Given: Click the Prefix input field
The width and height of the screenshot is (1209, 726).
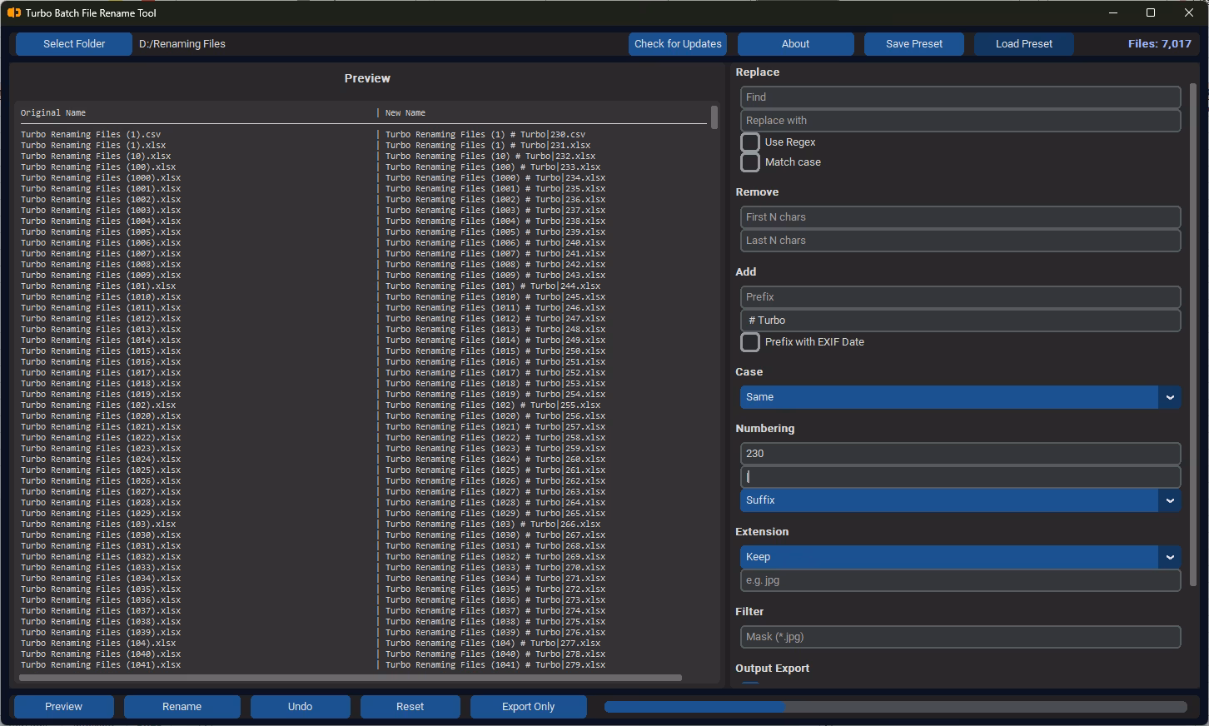Looking at the screenshot, I should point(960,297).
